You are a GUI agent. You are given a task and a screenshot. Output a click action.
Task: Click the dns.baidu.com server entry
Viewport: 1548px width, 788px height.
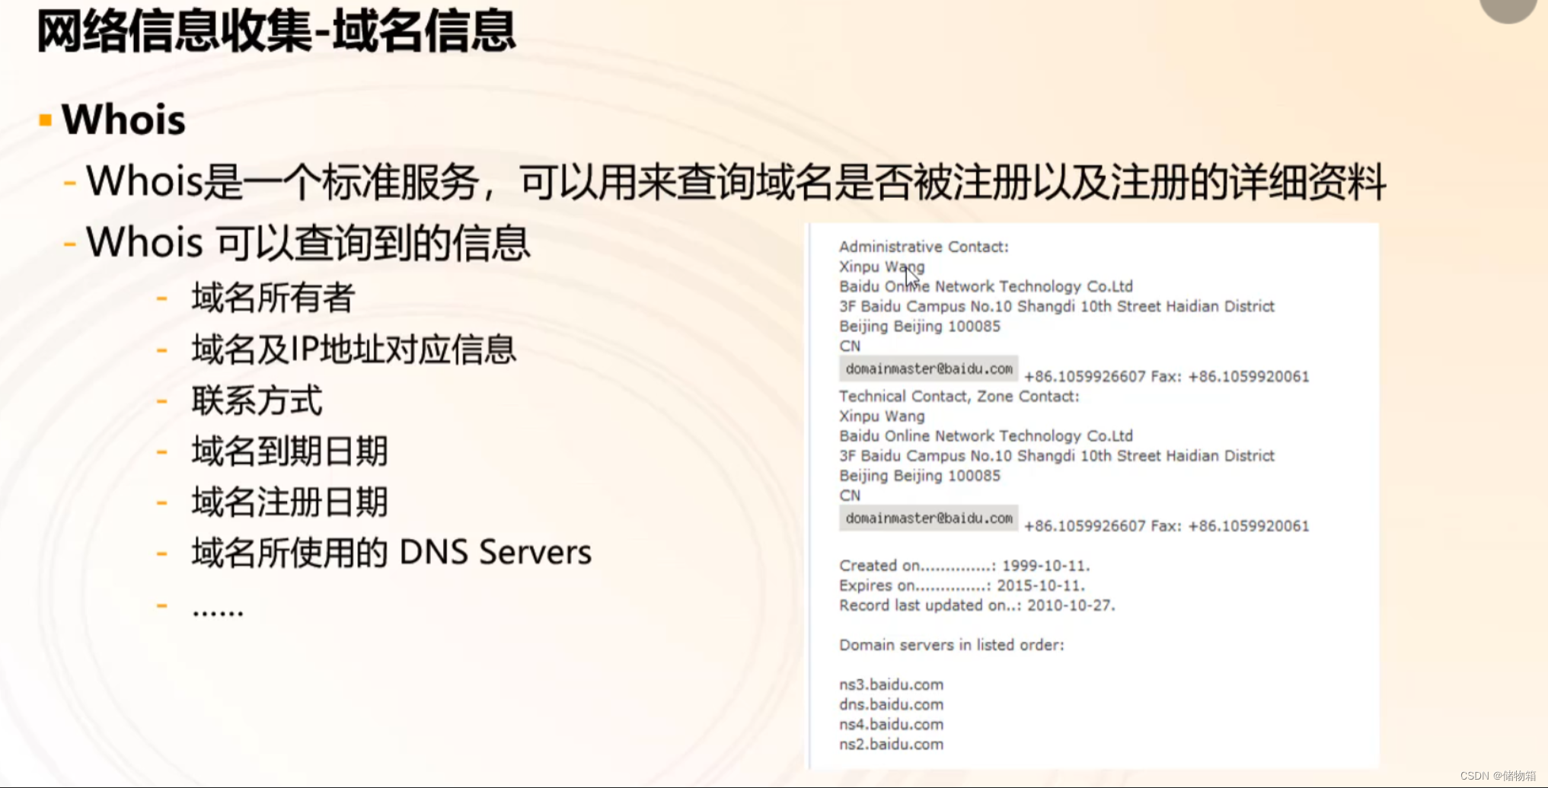[x=892, y=704]
